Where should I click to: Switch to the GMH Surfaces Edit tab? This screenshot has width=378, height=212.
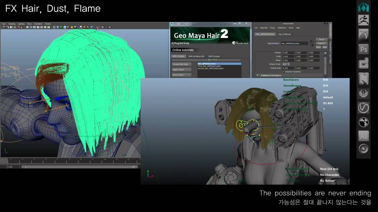click(196, 56)
